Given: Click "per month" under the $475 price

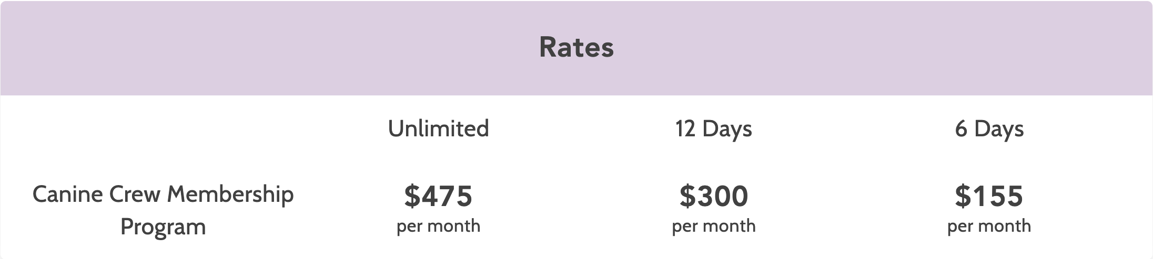Looking at the screenshot, I should point(438,226).
